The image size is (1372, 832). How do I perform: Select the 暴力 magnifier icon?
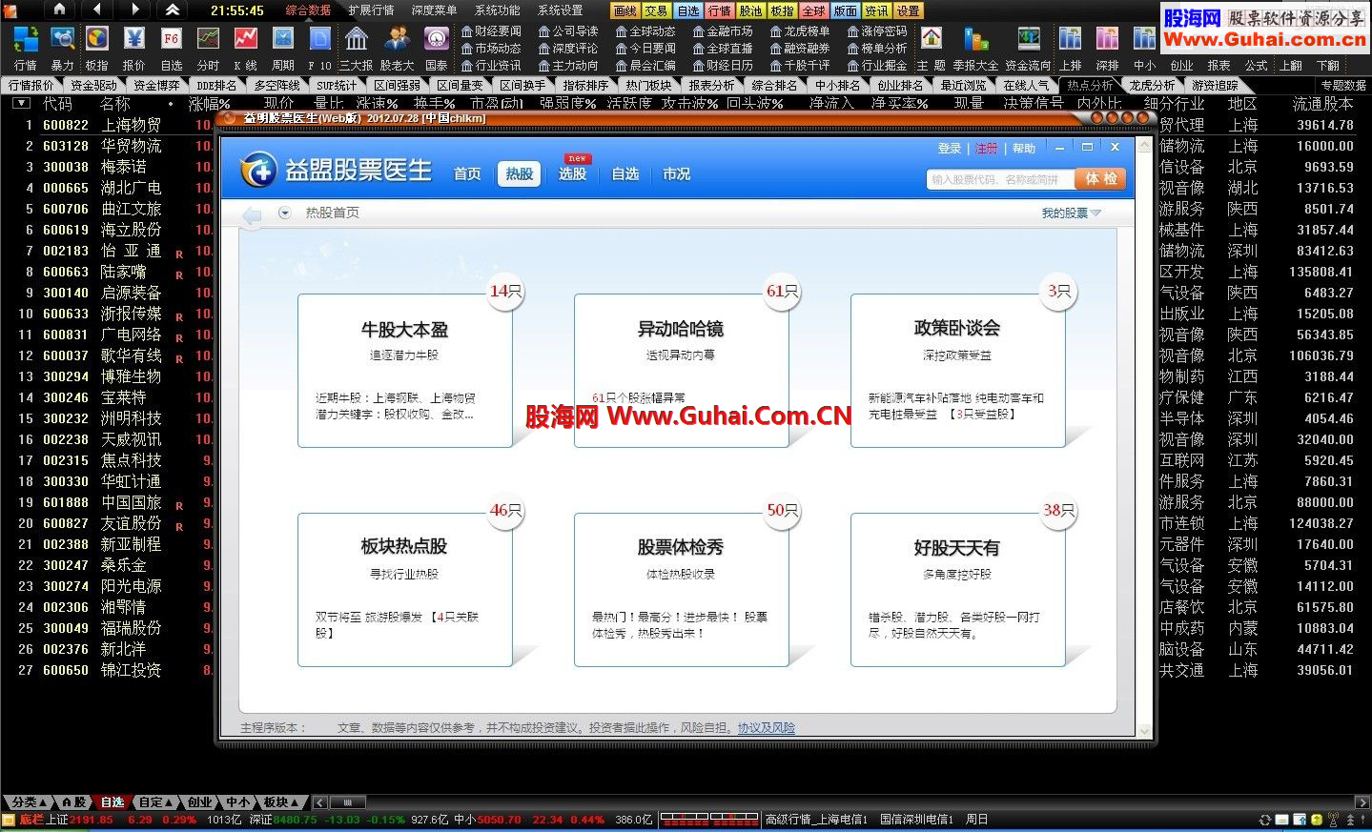coord(63,39)
